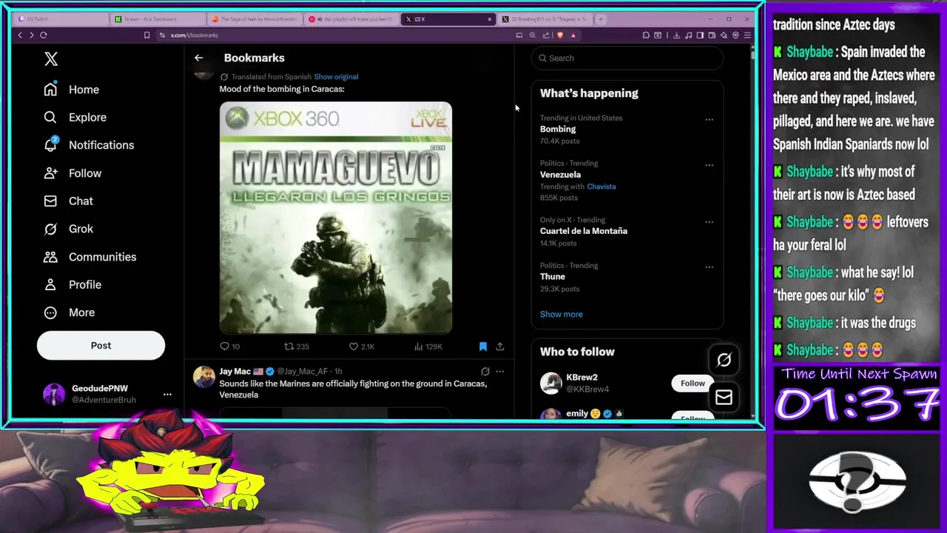Follow KBrew2 account
The height and width of the screenshot is (533, 947).
tap(692, 383)
